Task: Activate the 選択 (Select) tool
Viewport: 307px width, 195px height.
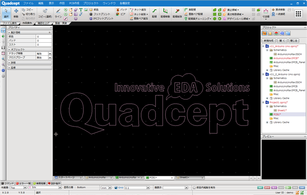Action: 6,13
